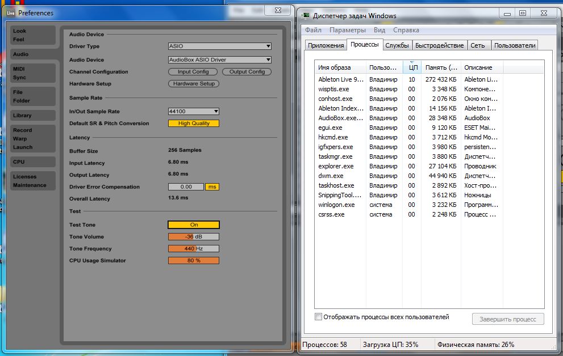Switch to the Процессы tab
Screen dimensions: 563x356
pos(364,44)
